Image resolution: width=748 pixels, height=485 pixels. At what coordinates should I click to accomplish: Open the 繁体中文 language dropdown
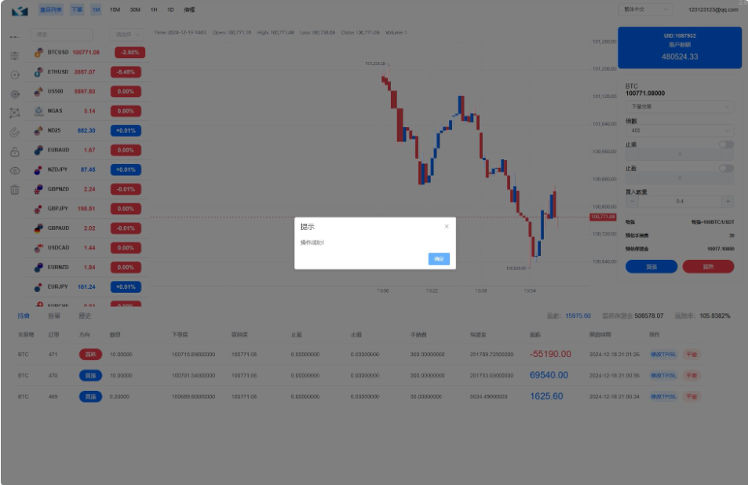(x=645, y=9)
